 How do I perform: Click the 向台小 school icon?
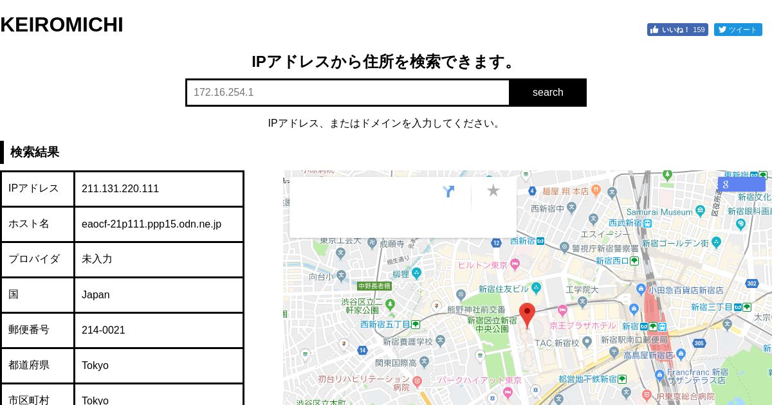[340, 276]
